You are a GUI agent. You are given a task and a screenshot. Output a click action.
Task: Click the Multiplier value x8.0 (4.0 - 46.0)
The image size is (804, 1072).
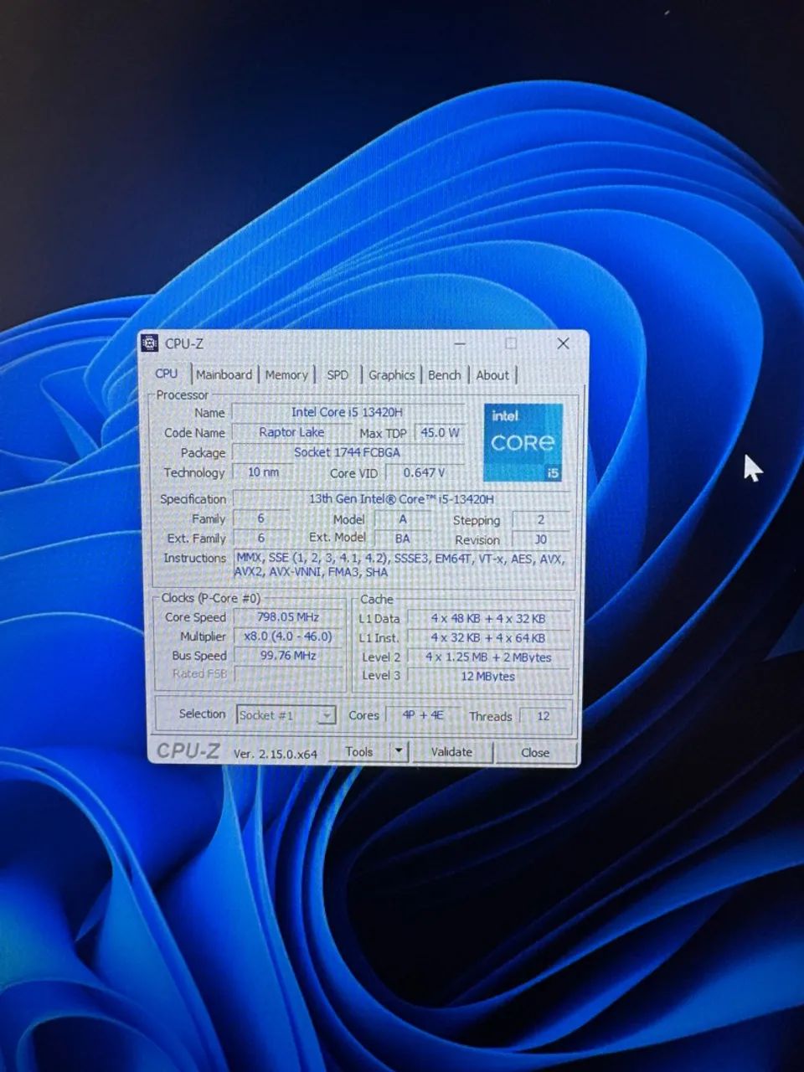coord(287,636)
